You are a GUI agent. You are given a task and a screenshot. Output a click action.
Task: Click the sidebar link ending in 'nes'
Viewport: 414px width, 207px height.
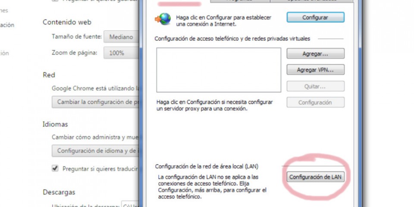coord(4,10)
